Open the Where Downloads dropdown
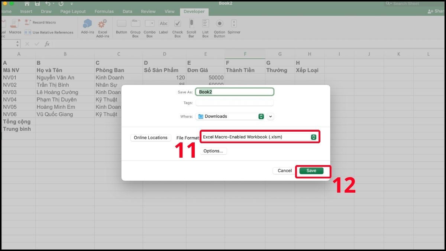The width and height of the screenshot is (446, 251). coord(230,116)
